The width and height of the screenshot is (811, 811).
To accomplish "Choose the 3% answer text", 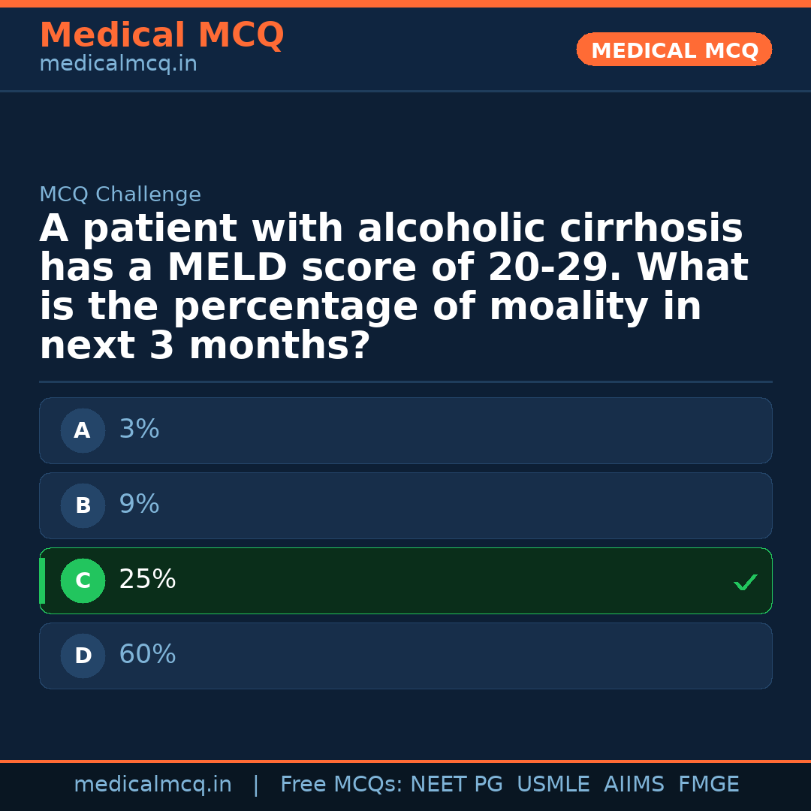I will (x=139, y=430).
